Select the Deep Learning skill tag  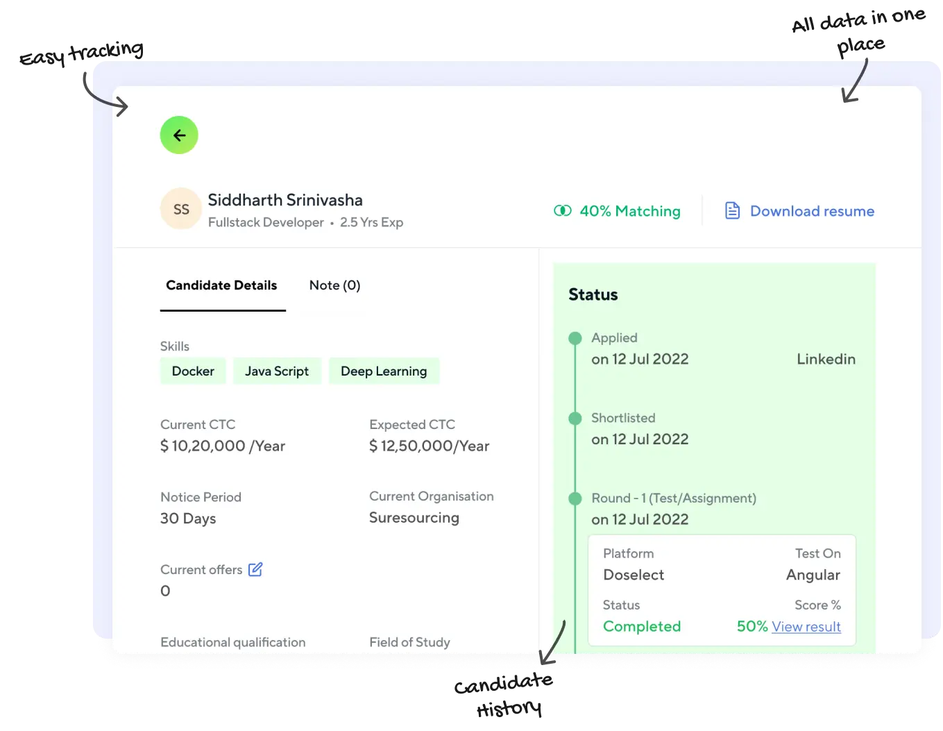click(x=384, y=371)
